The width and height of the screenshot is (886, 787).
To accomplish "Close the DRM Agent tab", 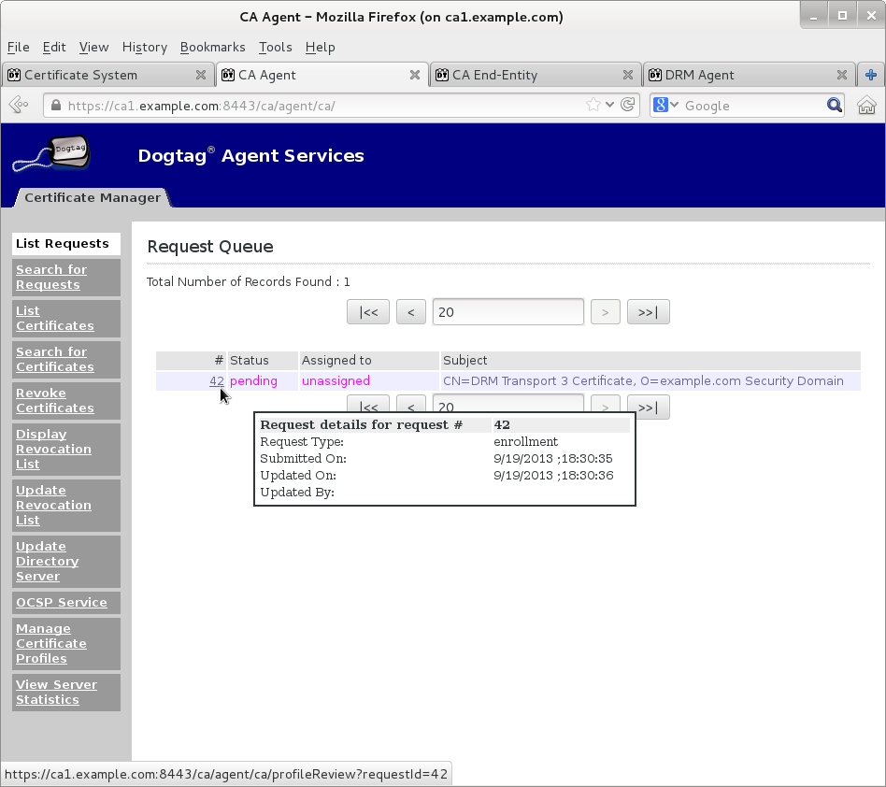I will 842,75.
